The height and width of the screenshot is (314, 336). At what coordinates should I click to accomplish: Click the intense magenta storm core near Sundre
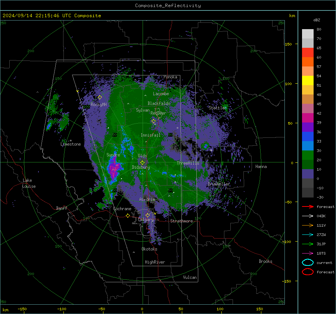click(113, 168)
